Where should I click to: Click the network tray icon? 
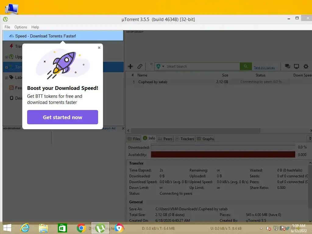[276, 228]
